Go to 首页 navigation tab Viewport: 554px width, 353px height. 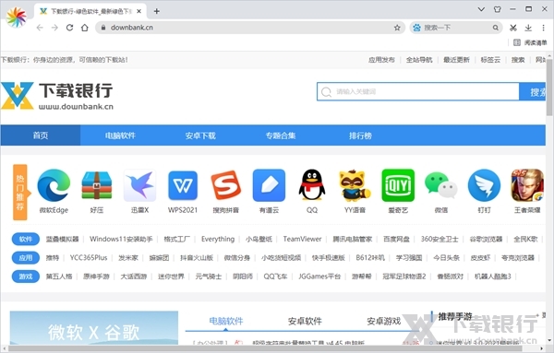[x=41, y=135]
